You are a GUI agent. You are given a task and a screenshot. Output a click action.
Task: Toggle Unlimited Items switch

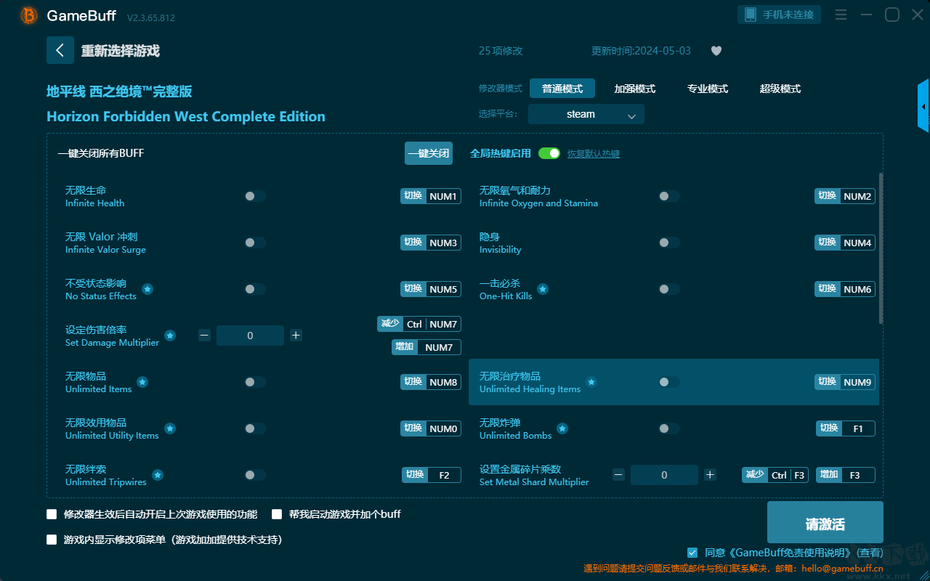255,382
